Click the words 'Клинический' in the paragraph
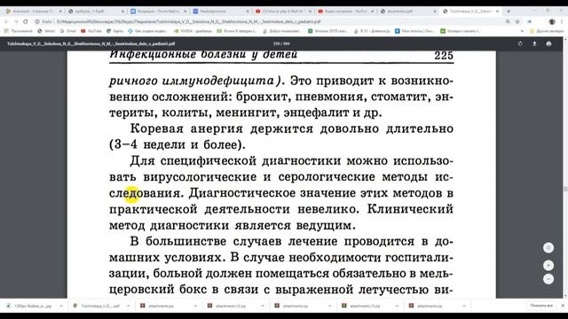568x319 pixels. pyautogui.click(x=410, y=209)
